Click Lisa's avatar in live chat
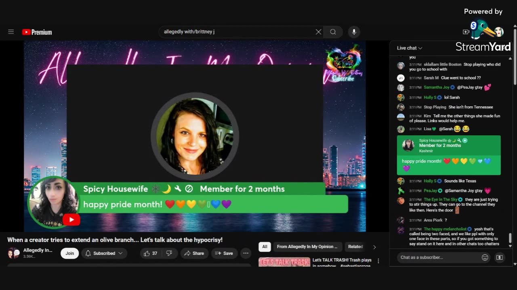The width and height of the screenshot is (517, 290). point(401,129)
